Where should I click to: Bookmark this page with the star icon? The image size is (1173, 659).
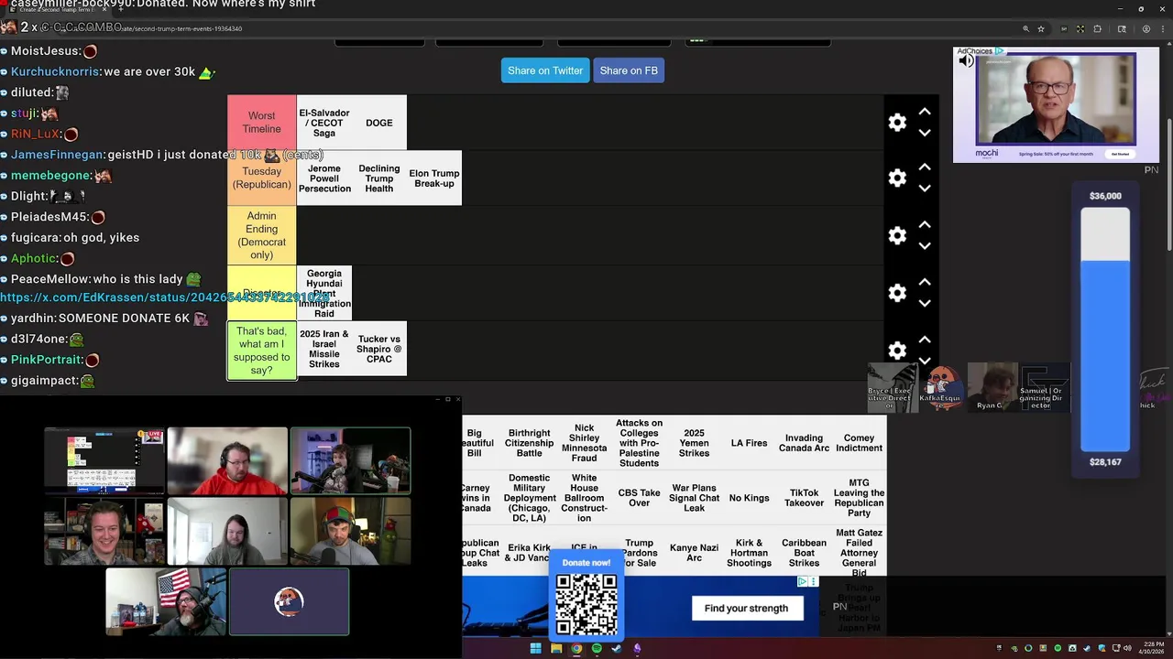(x=1041, y=28)
